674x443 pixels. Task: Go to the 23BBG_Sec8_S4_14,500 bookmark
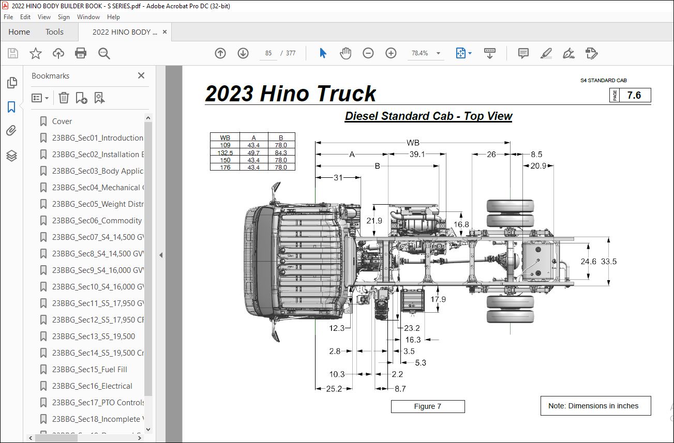pyautogui.click(x=97, y=254)
